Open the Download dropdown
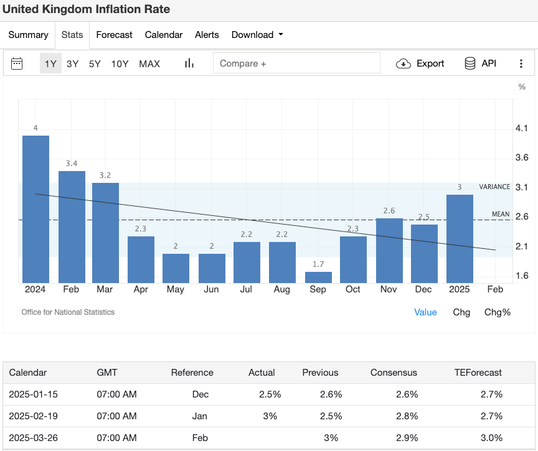 click(257, 35)
